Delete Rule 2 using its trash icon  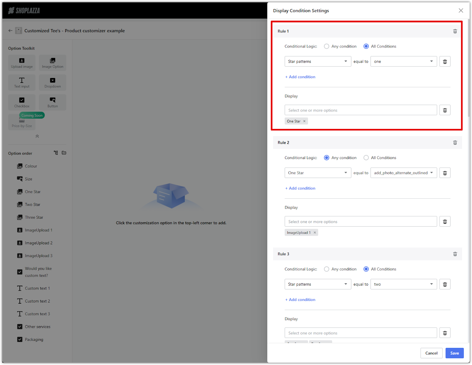455,143
